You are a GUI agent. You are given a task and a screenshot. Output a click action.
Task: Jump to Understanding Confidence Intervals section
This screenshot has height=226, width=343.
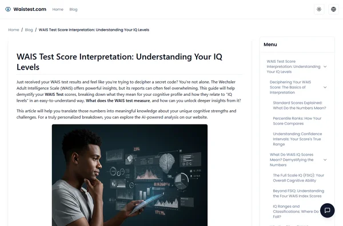coord(297,139)
